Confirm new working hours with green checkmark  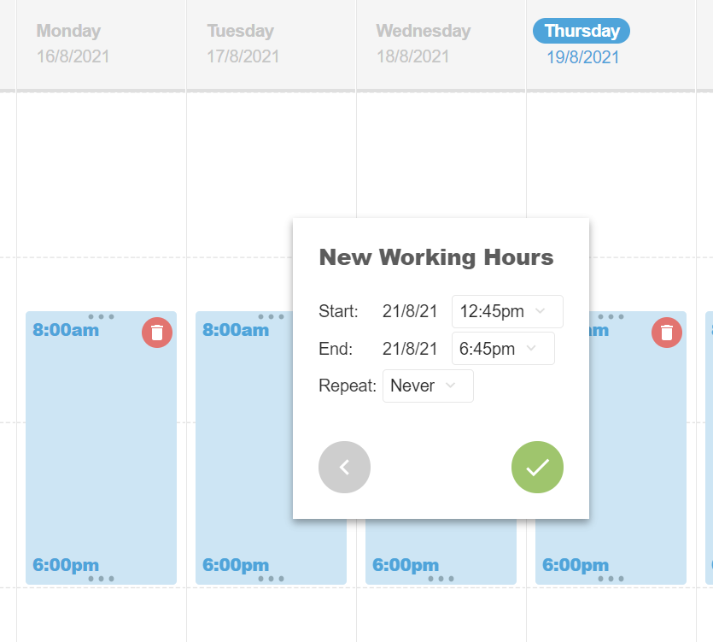(x=537, y=467)
